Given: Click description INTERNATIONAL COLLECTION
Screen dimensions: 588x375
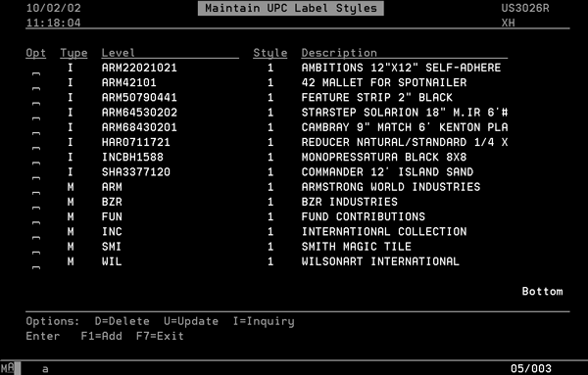Looking at the screenshot, I should (384, 232).
